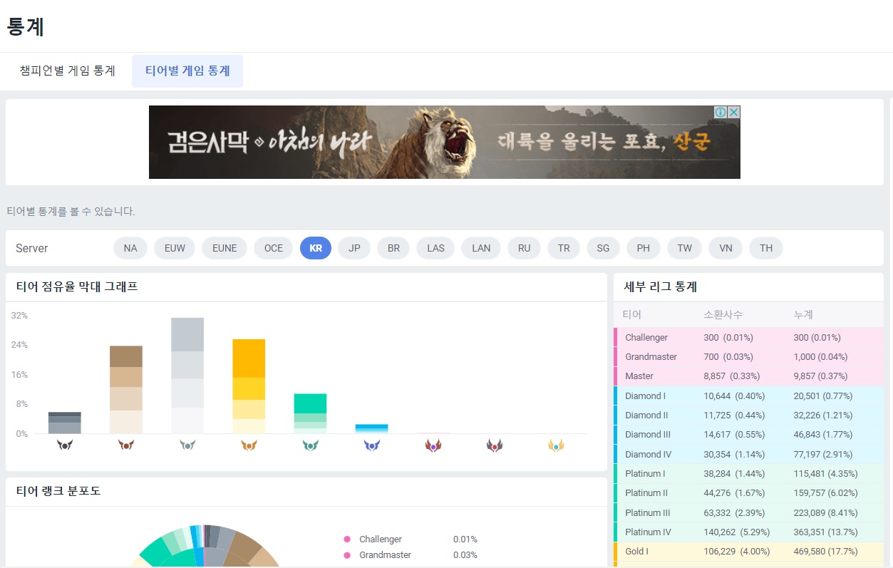The image size is (893, 568).
Task: Click the Diamond III table row
Action: [x=748, y=434]
